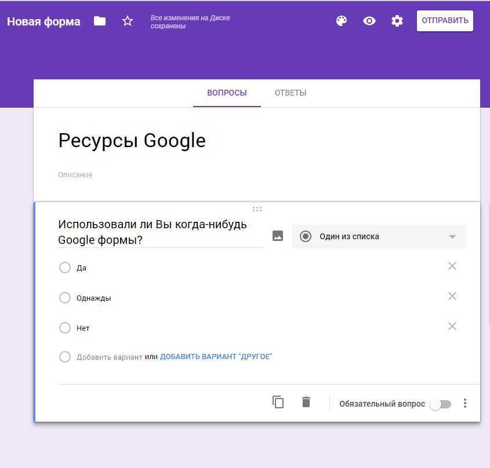This screenshot has width=490, height=468.
Task: Remove the "Да" answer option
Action: 452,266
